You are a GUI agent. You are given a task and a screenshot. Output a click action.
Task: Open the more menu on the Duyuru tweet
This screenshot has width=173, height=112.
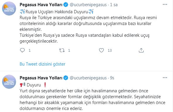point(165,78)
